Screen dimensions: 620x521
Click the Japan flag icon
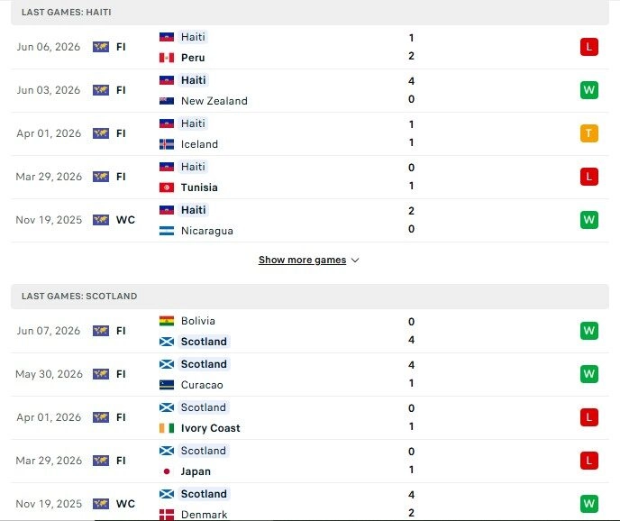[x=167, y=471]
